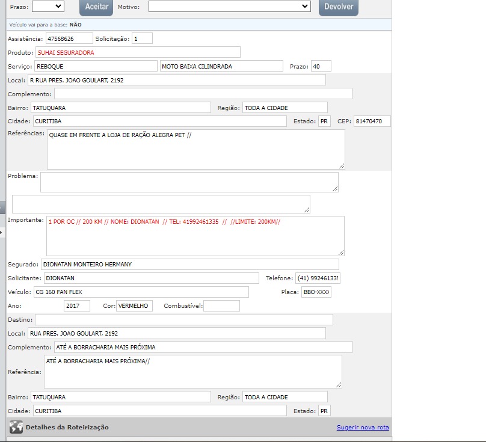Screen dimensions: 486x442
Task: Click the Produto field SUHAI SEGURADORA
Action: coord(138,52)
